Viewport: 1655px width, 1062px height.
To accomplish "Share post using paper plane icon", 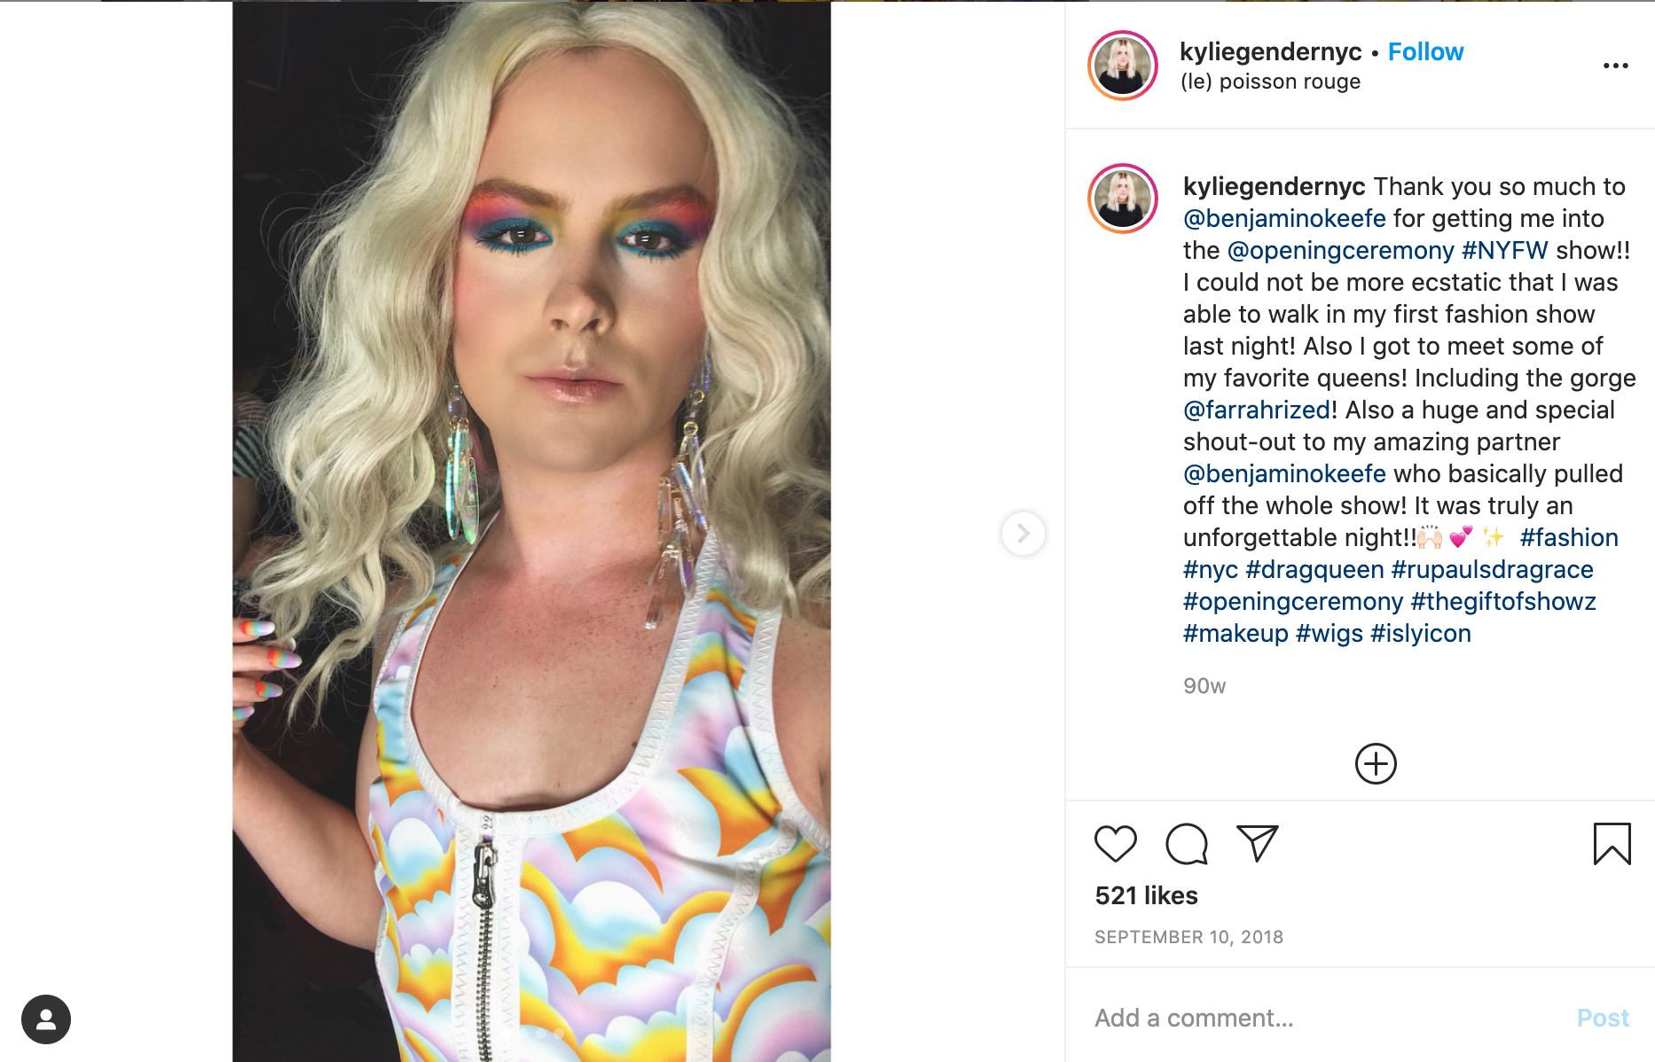I will [1257, 843].
